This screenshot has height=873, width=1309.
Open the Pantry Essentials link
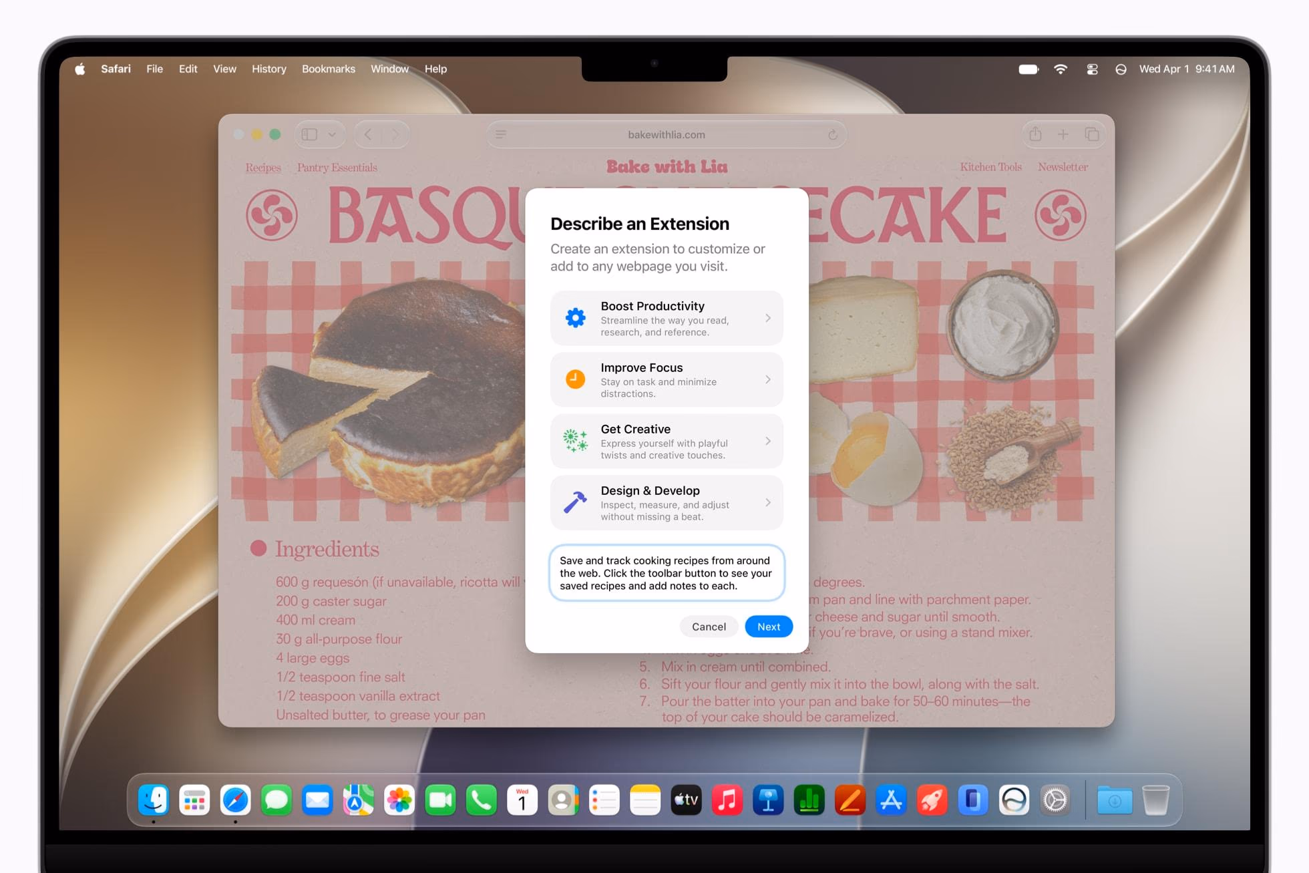tap(337, 168)
